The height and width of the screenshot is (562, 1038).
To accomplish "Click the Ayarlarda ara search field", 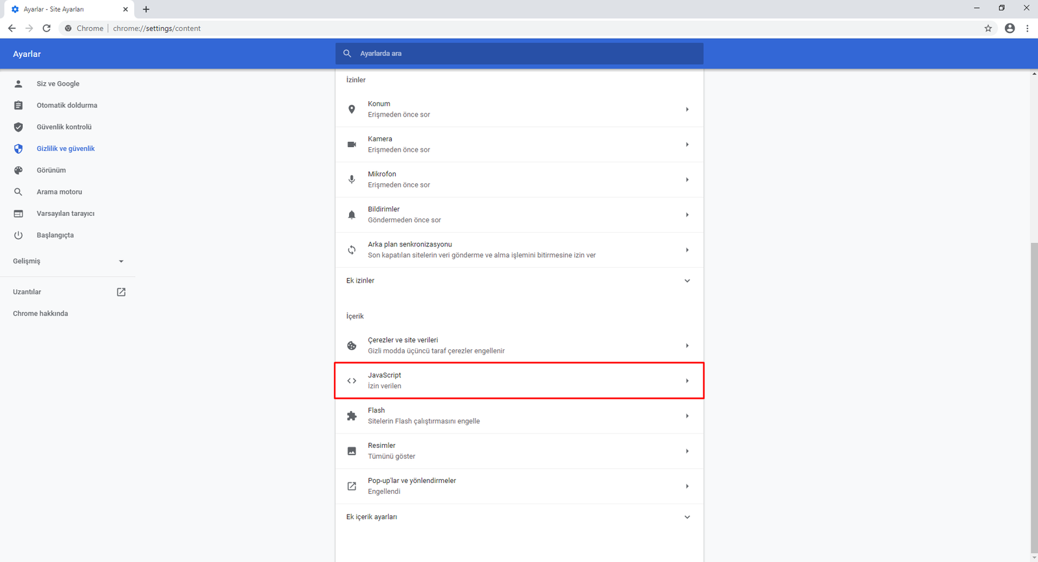I will (525, 54).
